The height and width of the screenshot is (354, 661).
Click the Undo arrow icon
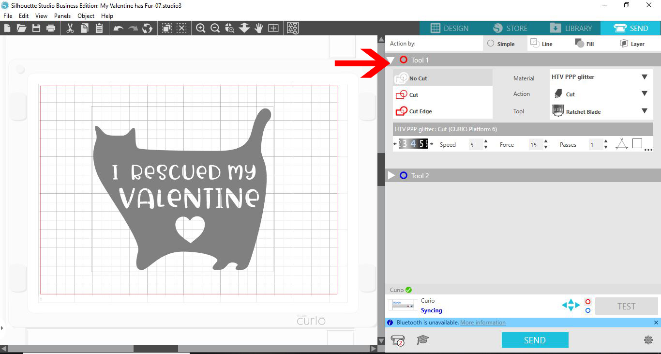tap(118, 28)
